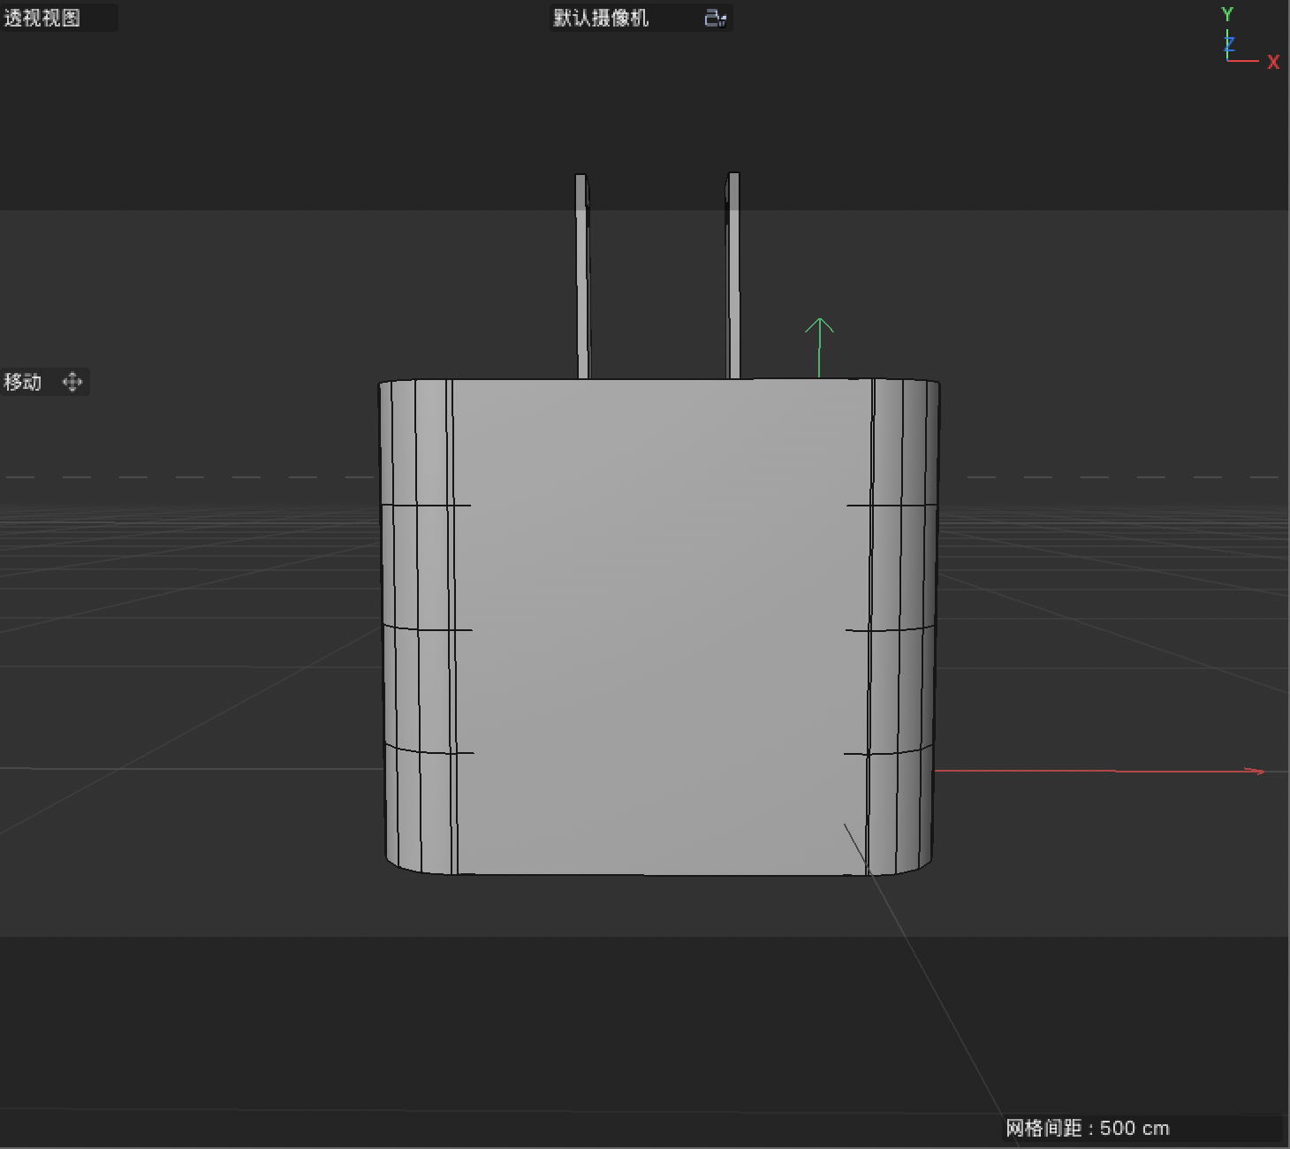The height and width of the screenshot is (1149, 1290).
Task: Click the blue Z axis in the orientation gizmo
Action: [1230, 42]
